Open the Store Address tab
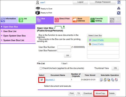The image size is (126, 97). tap(81, 20)
